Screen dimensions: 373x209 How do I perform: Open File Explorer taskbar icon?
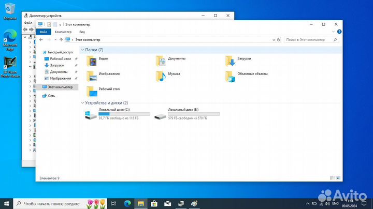click(x=141, y=203)
